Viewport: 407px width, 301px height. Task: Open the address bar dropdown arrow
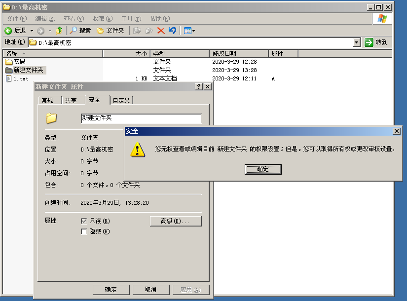click(x=357, y=42)
